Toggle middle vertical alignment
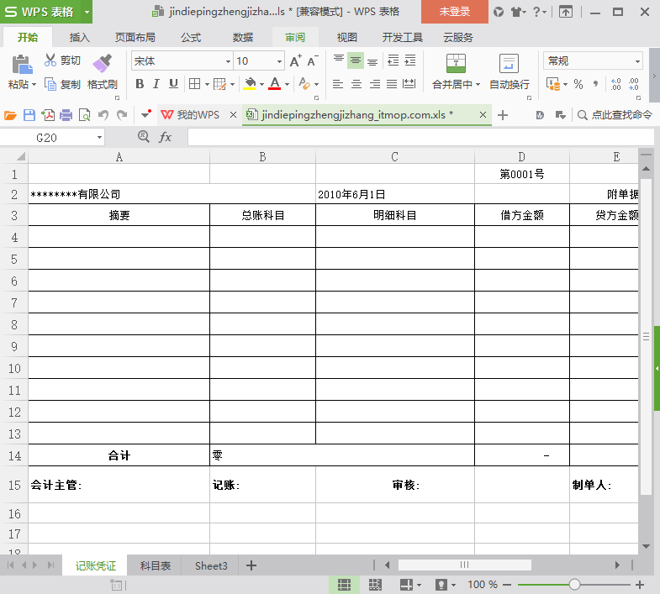Viewport: 660px width, 594px height. point(356,60)
